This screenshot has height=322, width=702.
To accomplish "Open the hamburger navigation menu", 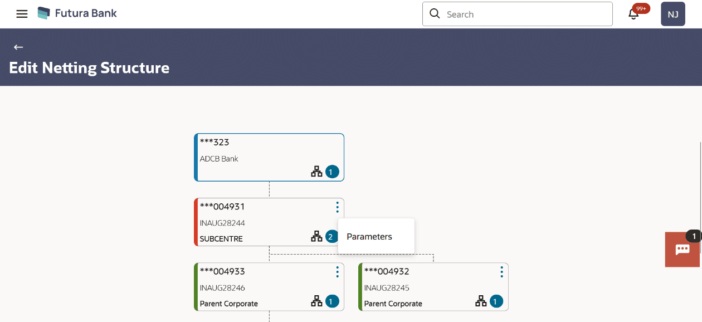I will coord(22,14).
